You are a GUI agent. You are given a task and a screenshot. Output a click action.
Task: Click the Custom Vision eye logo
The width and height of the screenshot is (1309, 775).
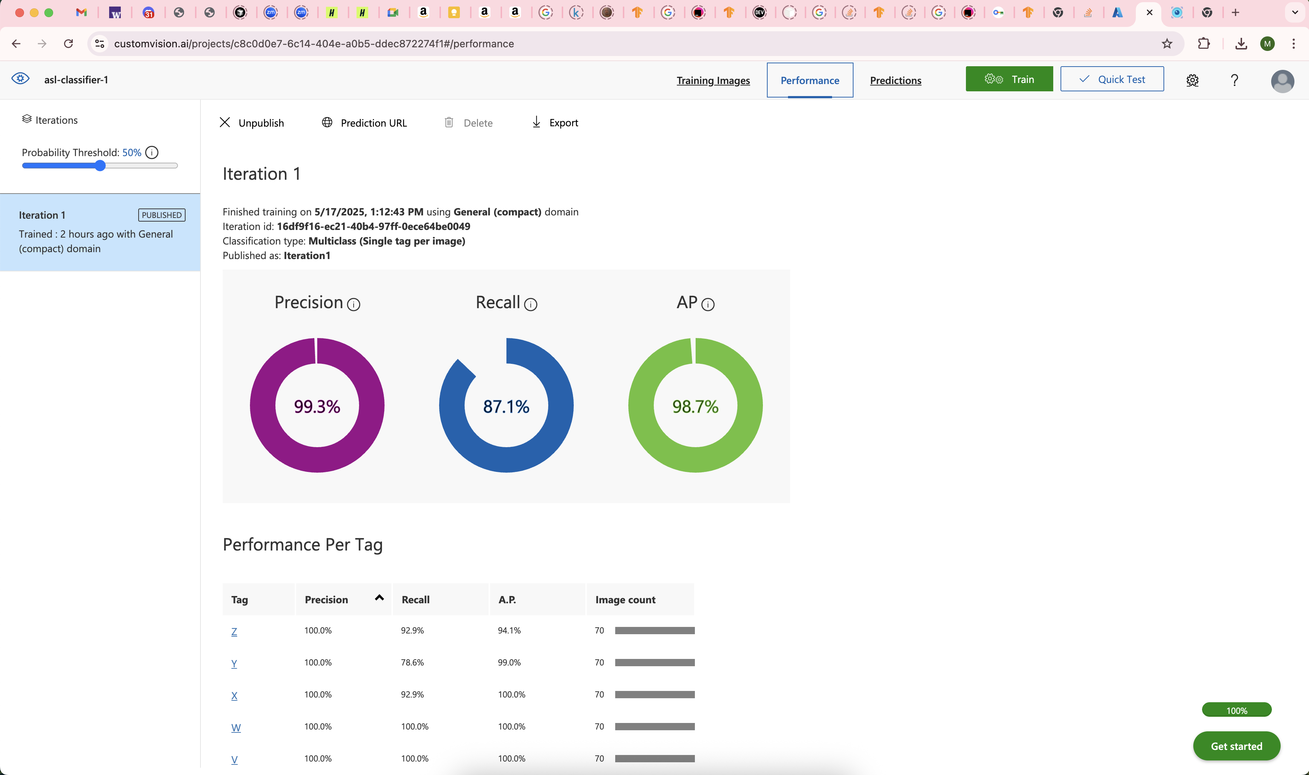tap(20, 79)
